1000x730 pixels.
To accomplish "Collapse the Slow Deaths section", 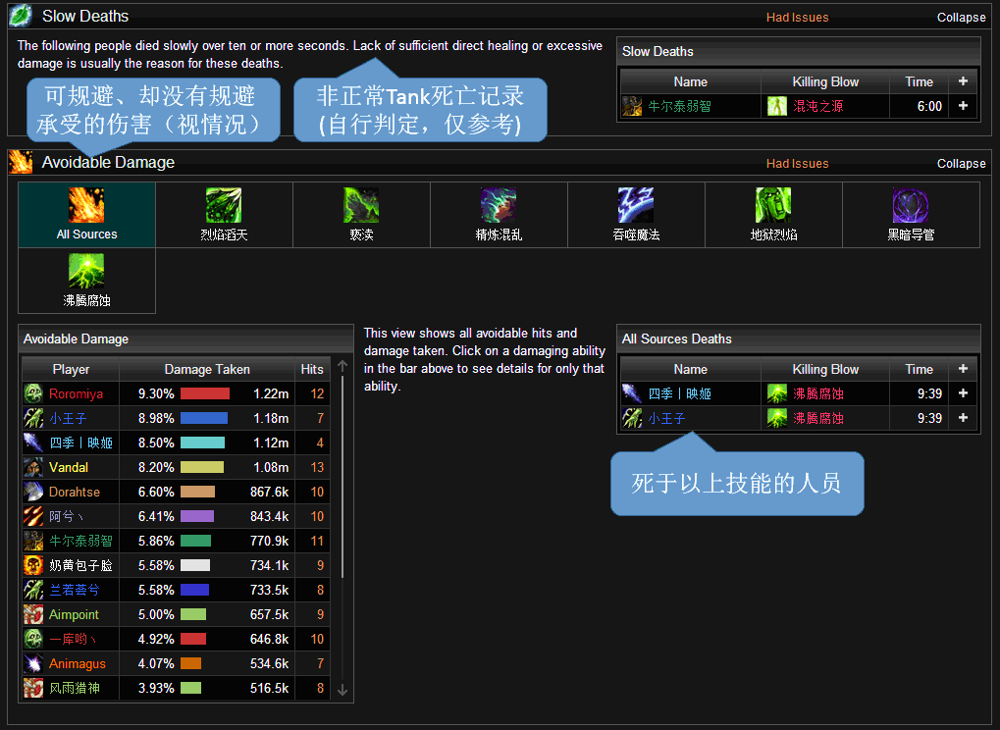I will [961, 18].
